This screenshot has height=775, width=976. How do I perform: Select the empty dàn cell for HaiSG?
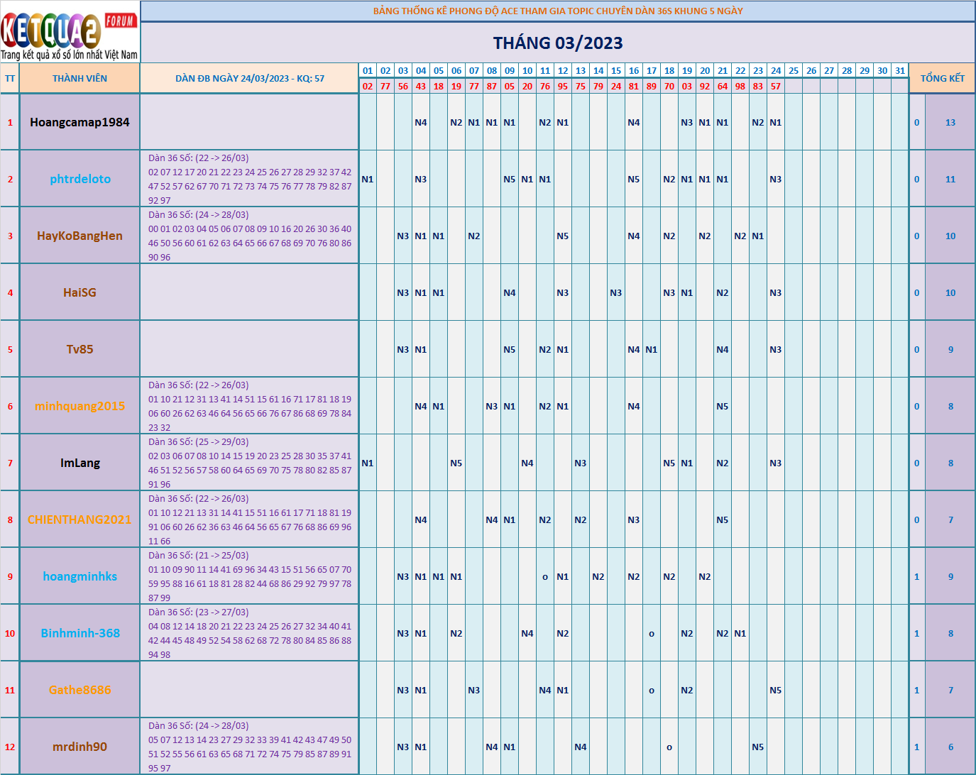250,292
